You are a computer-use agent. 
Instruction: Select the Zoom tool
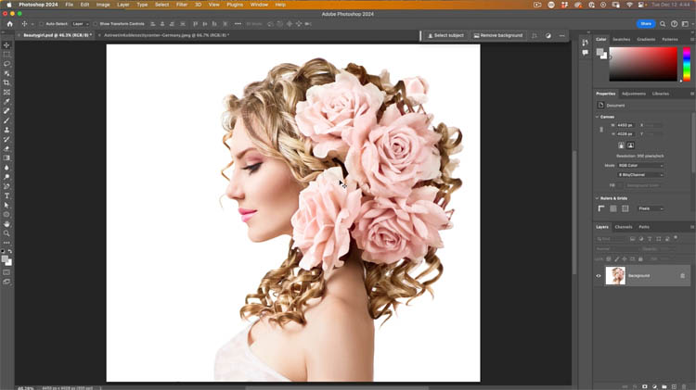tap(6, 233)
